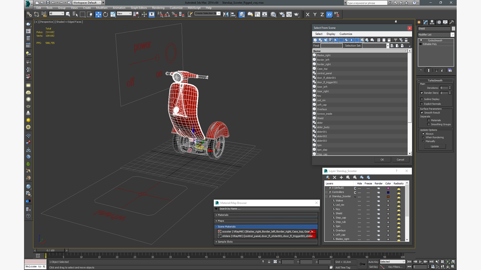Open the Manage Layers toolbar icon
Screen dimensions: 481x270
pyautogui.click(x=242, y=14)
